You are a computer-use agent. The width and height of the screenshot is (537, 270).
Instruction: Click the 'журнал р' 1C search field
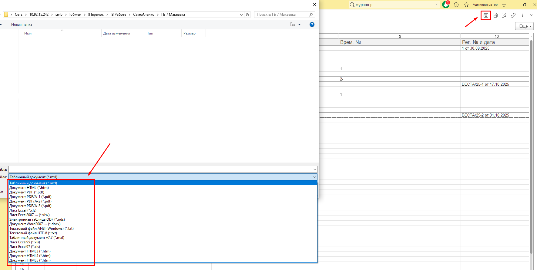pyautogui.click(x=394, y=5)
